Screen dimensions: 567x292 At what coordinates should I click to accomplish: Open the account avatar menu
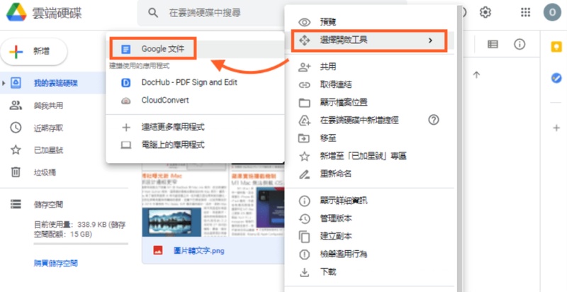click(552, 12)
